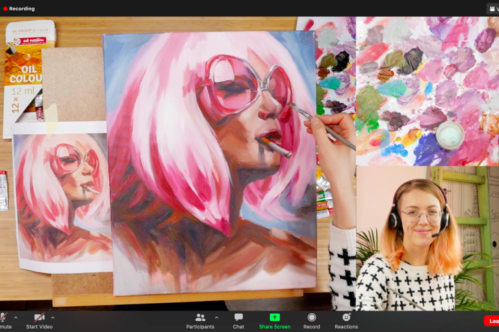
Task: Select the main canvas painting video feed
Action: pyautogui.click(x=178, y=163)
